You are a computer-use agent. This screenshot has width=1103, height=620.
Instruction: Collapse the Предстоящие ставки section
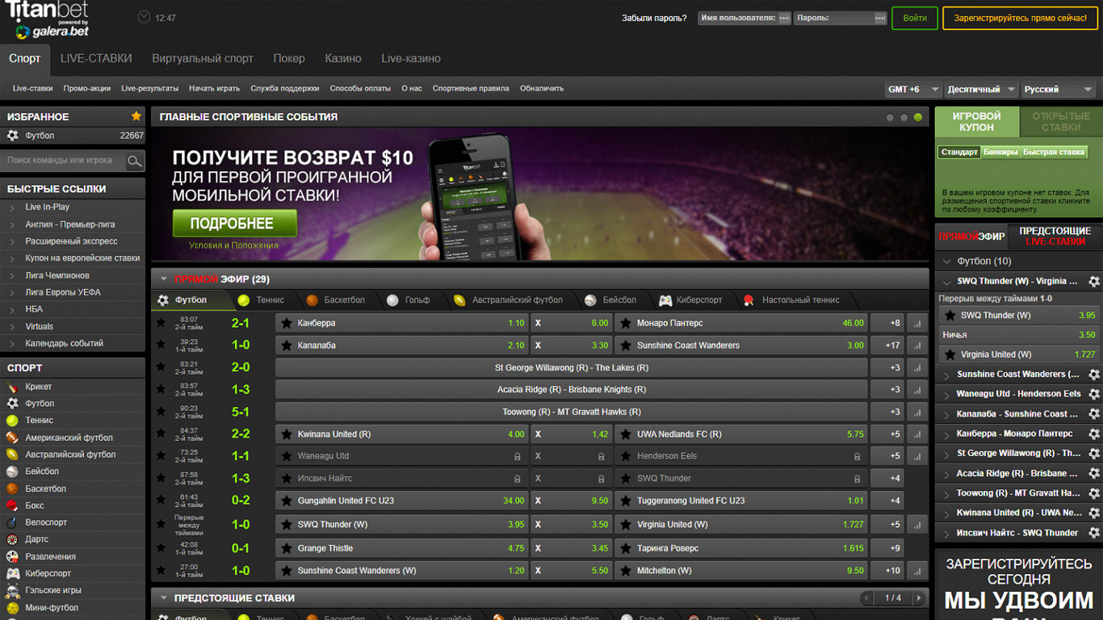163,598
